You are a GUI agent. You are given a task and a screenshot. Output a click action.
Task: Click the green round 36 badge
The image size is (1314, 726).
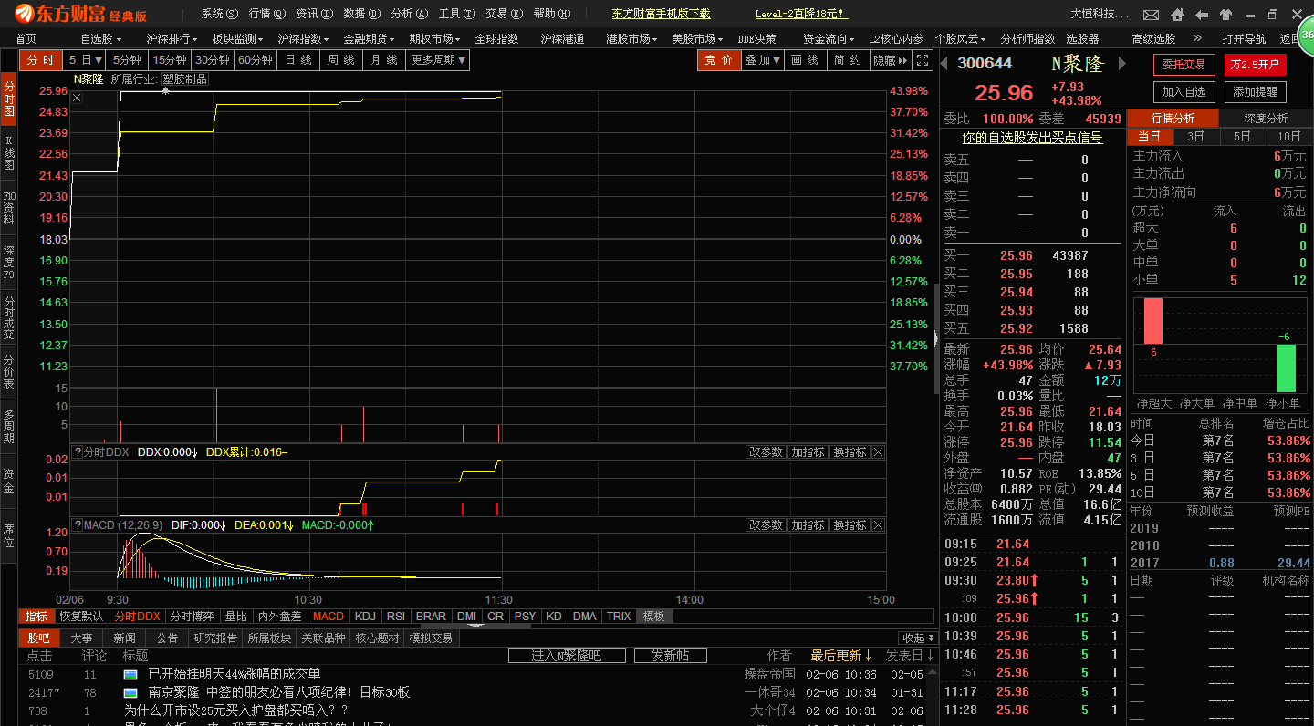(1307, 35)
